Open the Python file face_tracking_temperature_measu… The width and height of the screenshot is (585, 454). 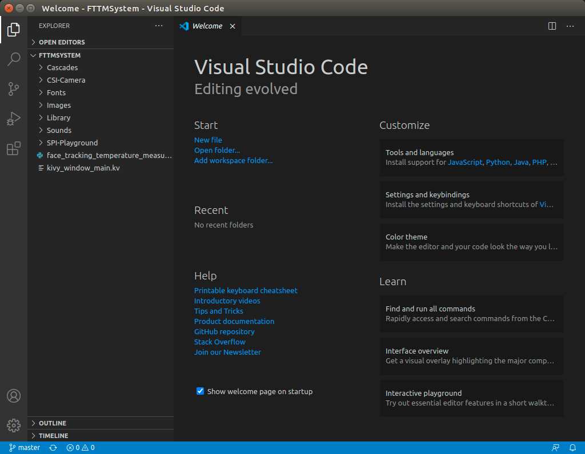101,155
